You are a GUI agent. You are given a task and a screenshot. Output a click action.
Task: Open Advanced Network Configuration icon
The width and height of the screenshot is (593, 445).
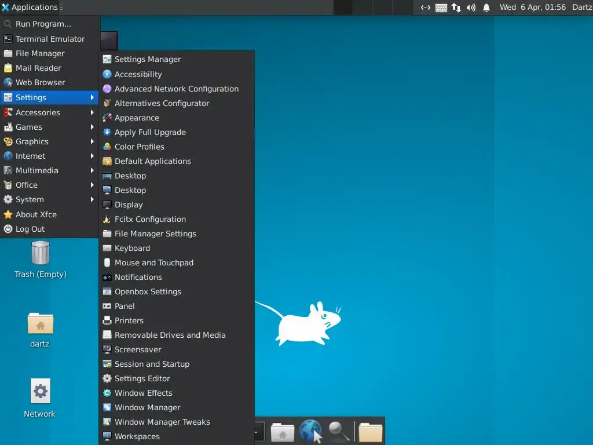(x=107, y=89)
